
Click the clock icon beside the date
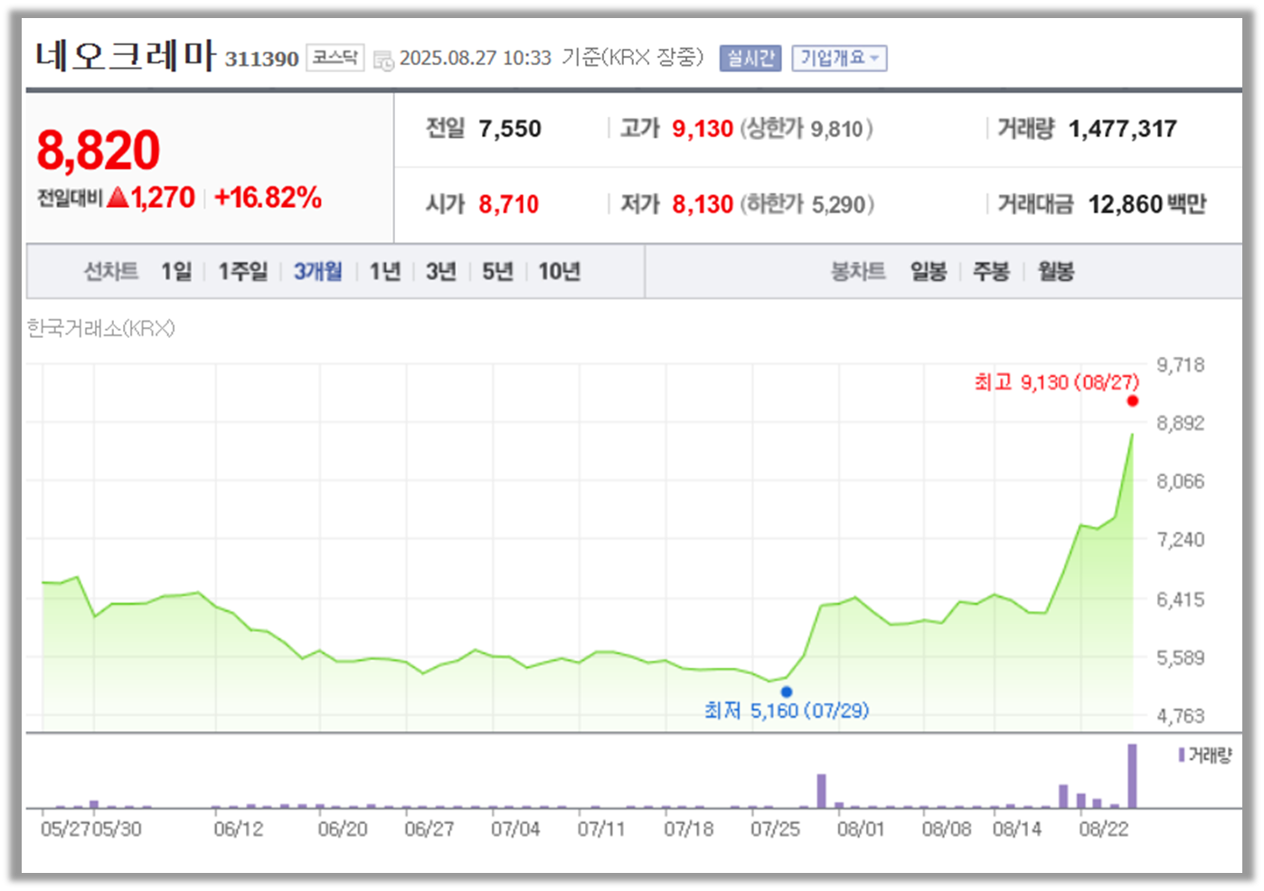point(383,60)
